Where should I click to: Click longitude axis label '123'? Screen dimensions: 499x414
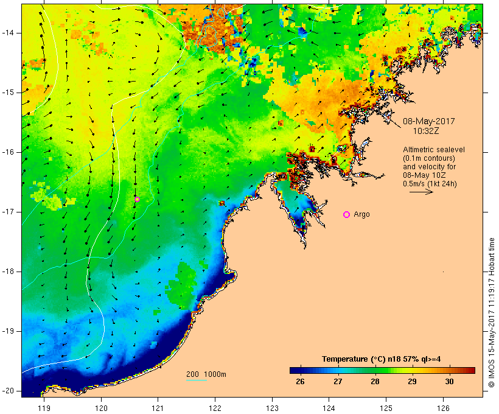[272, 409]
